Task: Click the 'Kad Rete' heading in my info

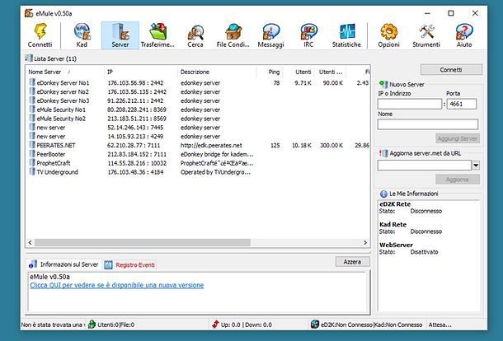Action: click(393, 224)
